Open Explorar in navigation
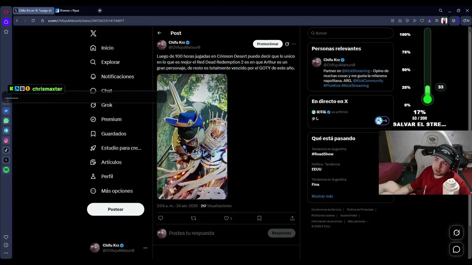 [105, 62]
